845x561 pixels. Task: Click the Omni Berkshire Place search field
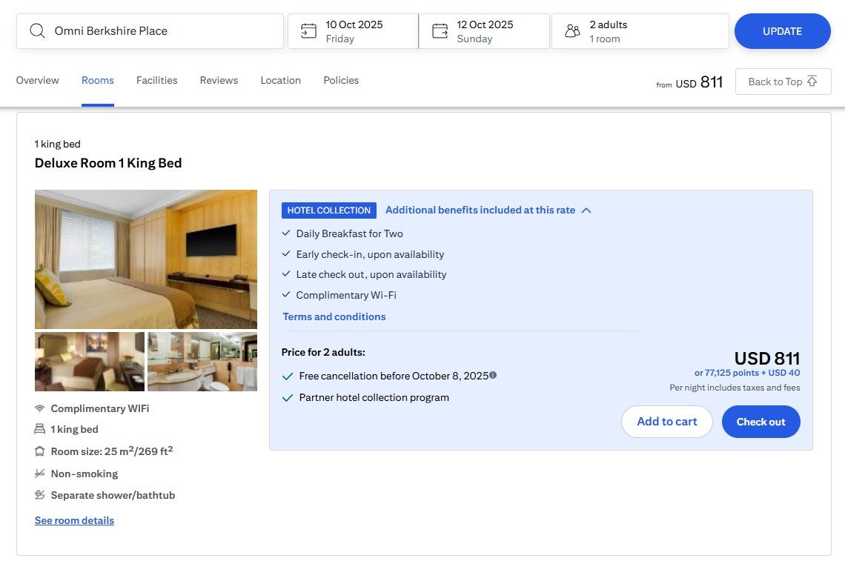point(150,31)
